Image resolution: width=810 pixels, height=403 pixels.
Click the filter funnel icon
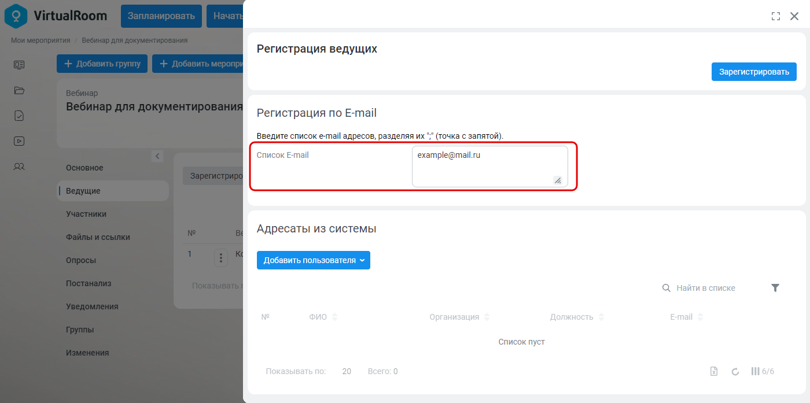[775, 288]
